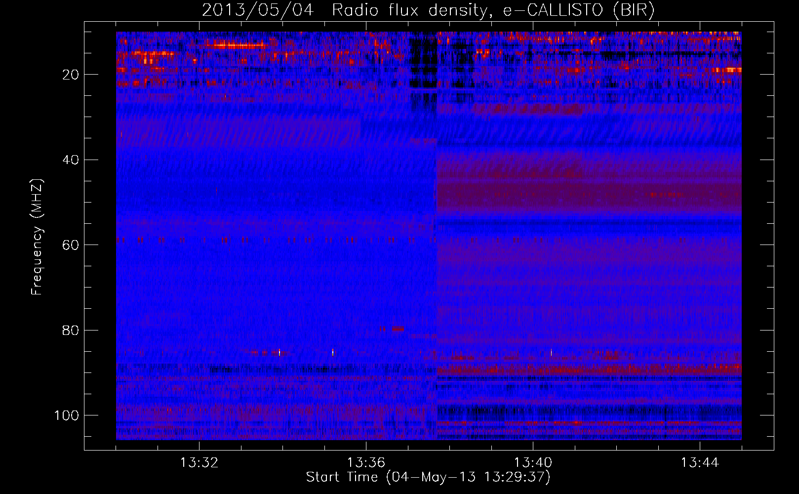
Task: Click the 13:32 time tick label
Action: [199, 463]
